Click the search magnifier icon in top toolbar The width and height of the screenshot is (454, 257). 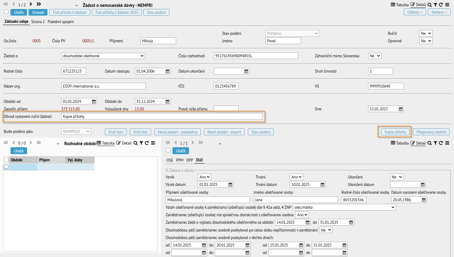[430, 5]
